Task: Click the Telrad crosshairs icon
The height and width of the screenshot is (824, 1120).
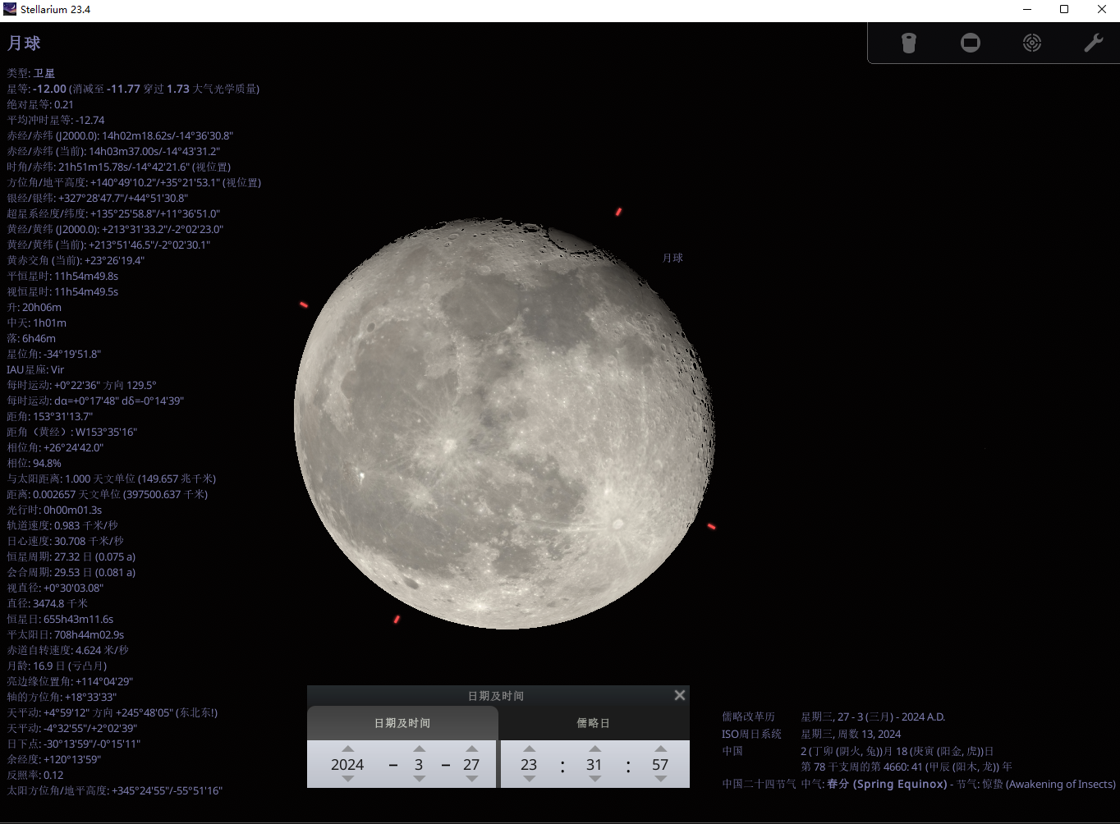Action: click(x=1031, y=43)
